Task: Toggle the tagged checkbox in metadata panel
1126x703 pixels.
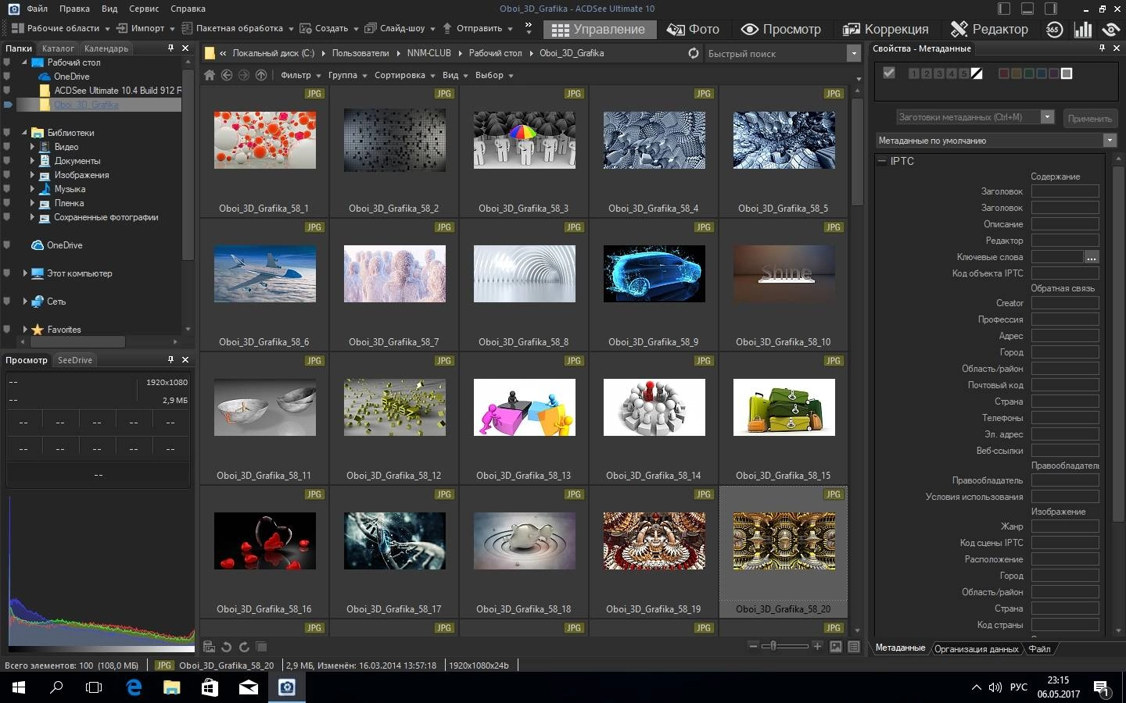Action: (888, 73)
